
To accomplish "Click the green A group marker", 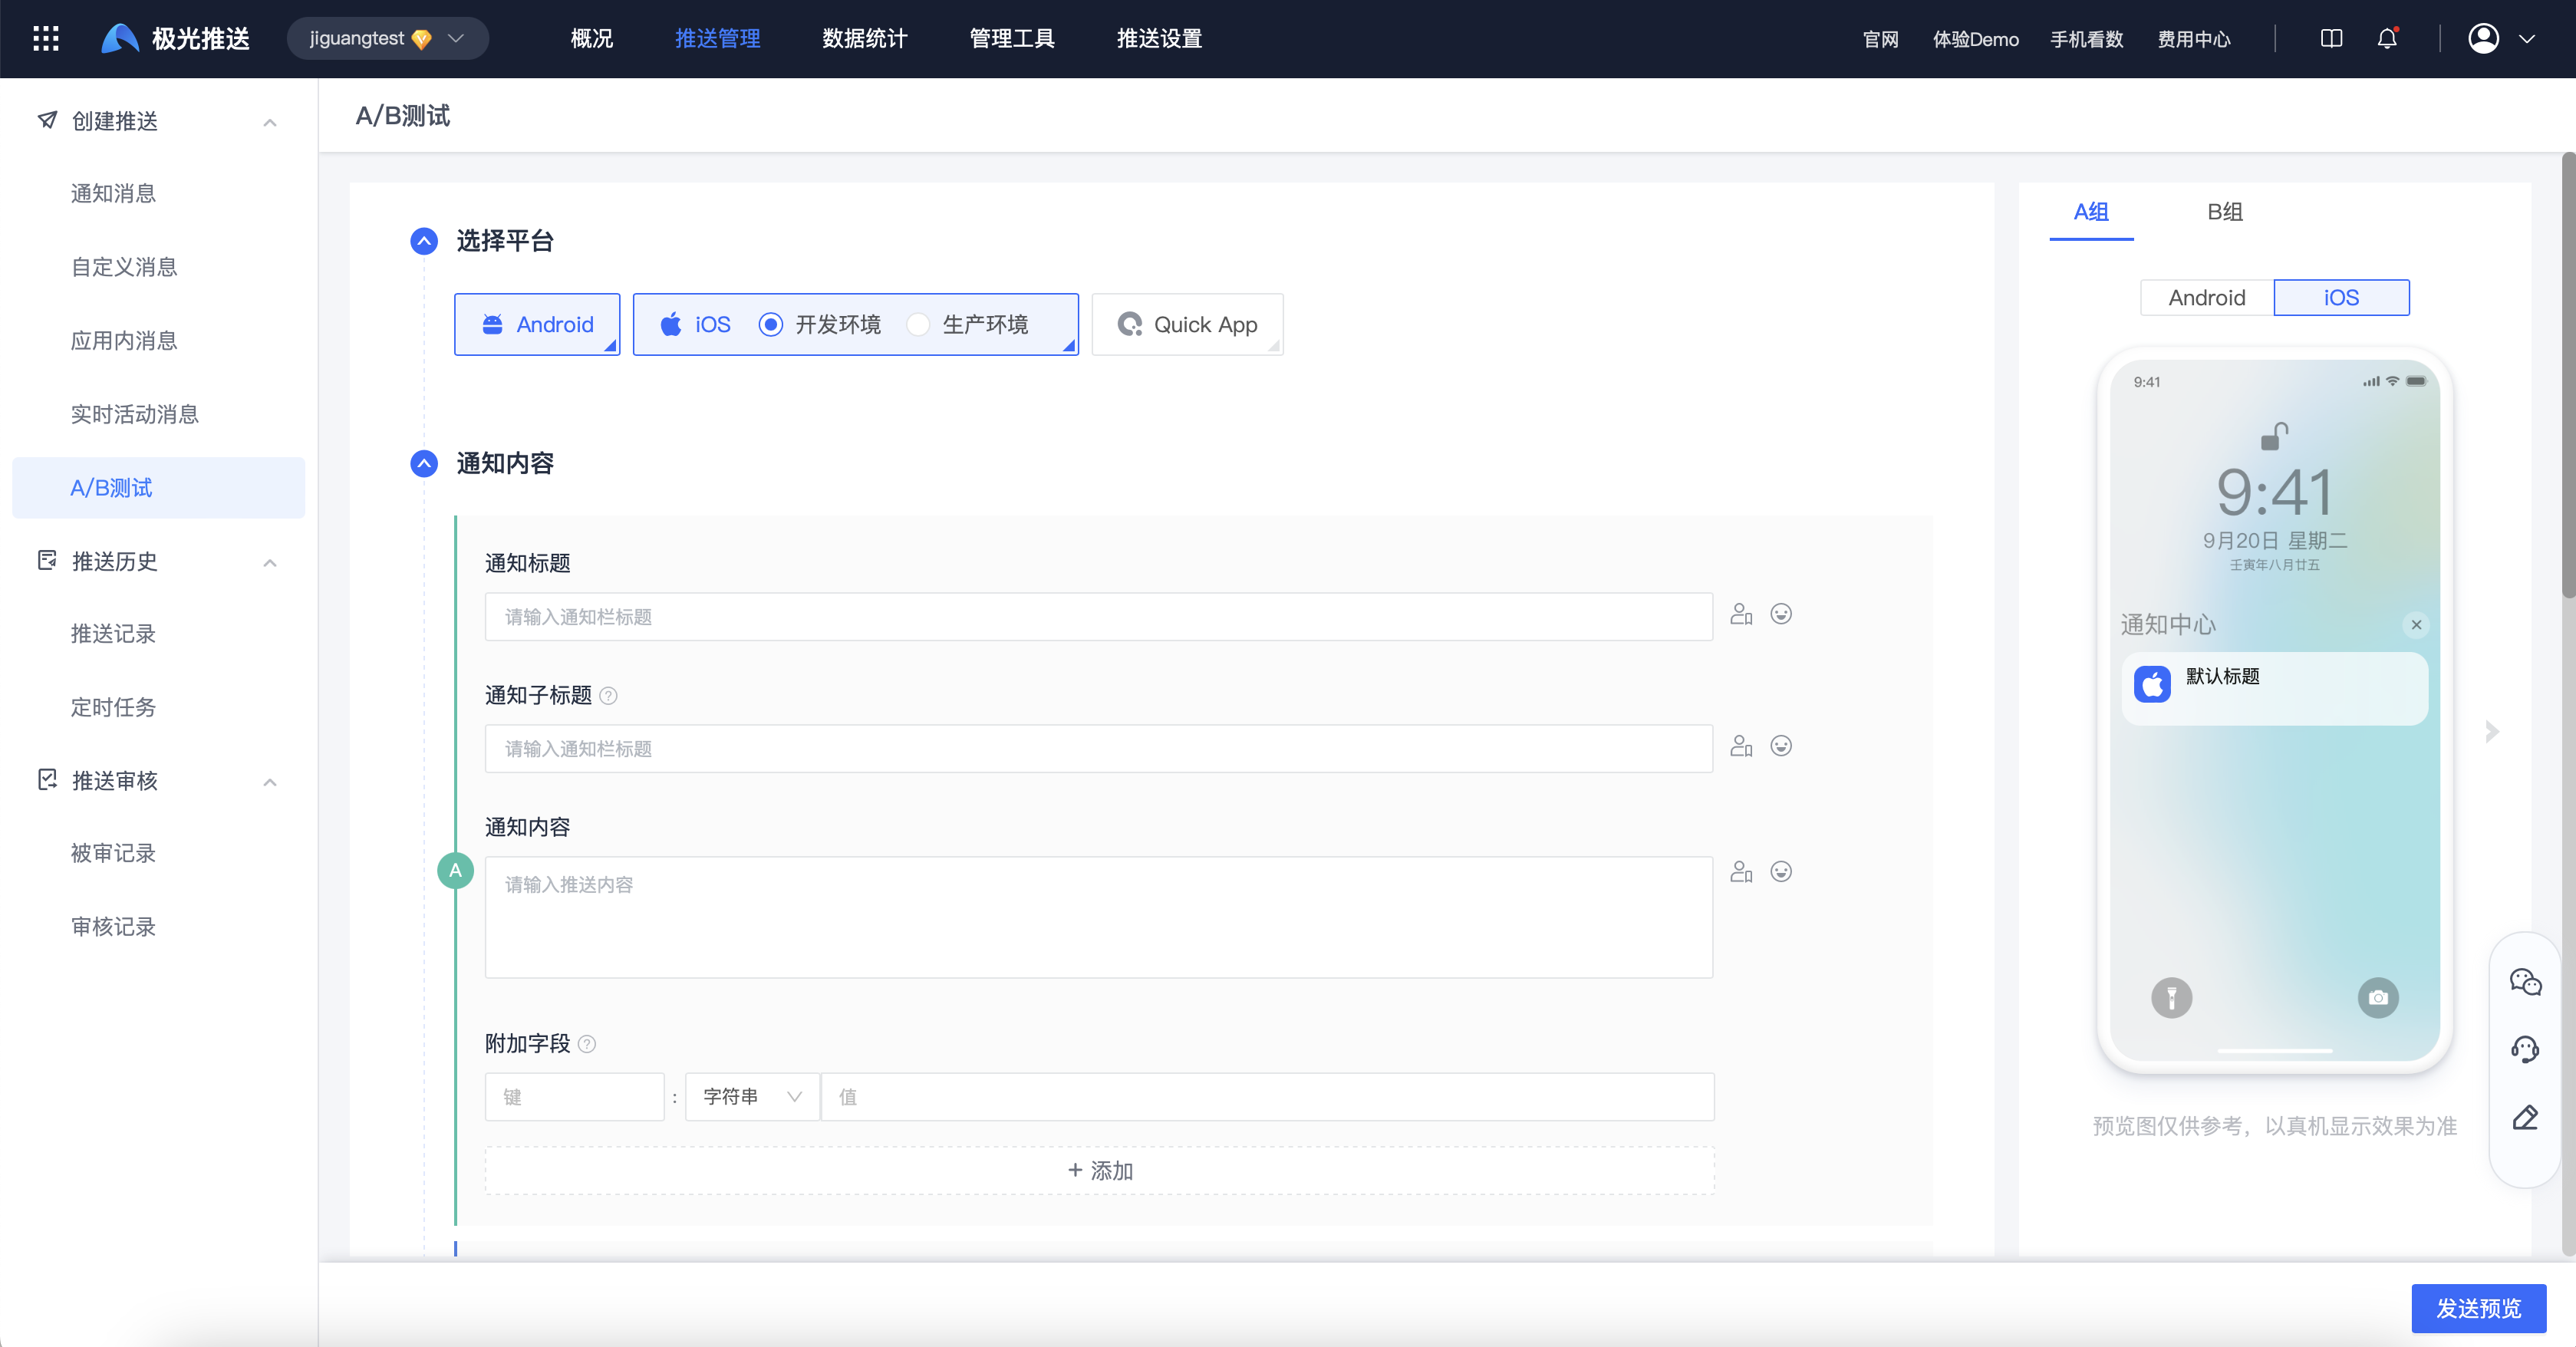I will (x=455, y=871).
